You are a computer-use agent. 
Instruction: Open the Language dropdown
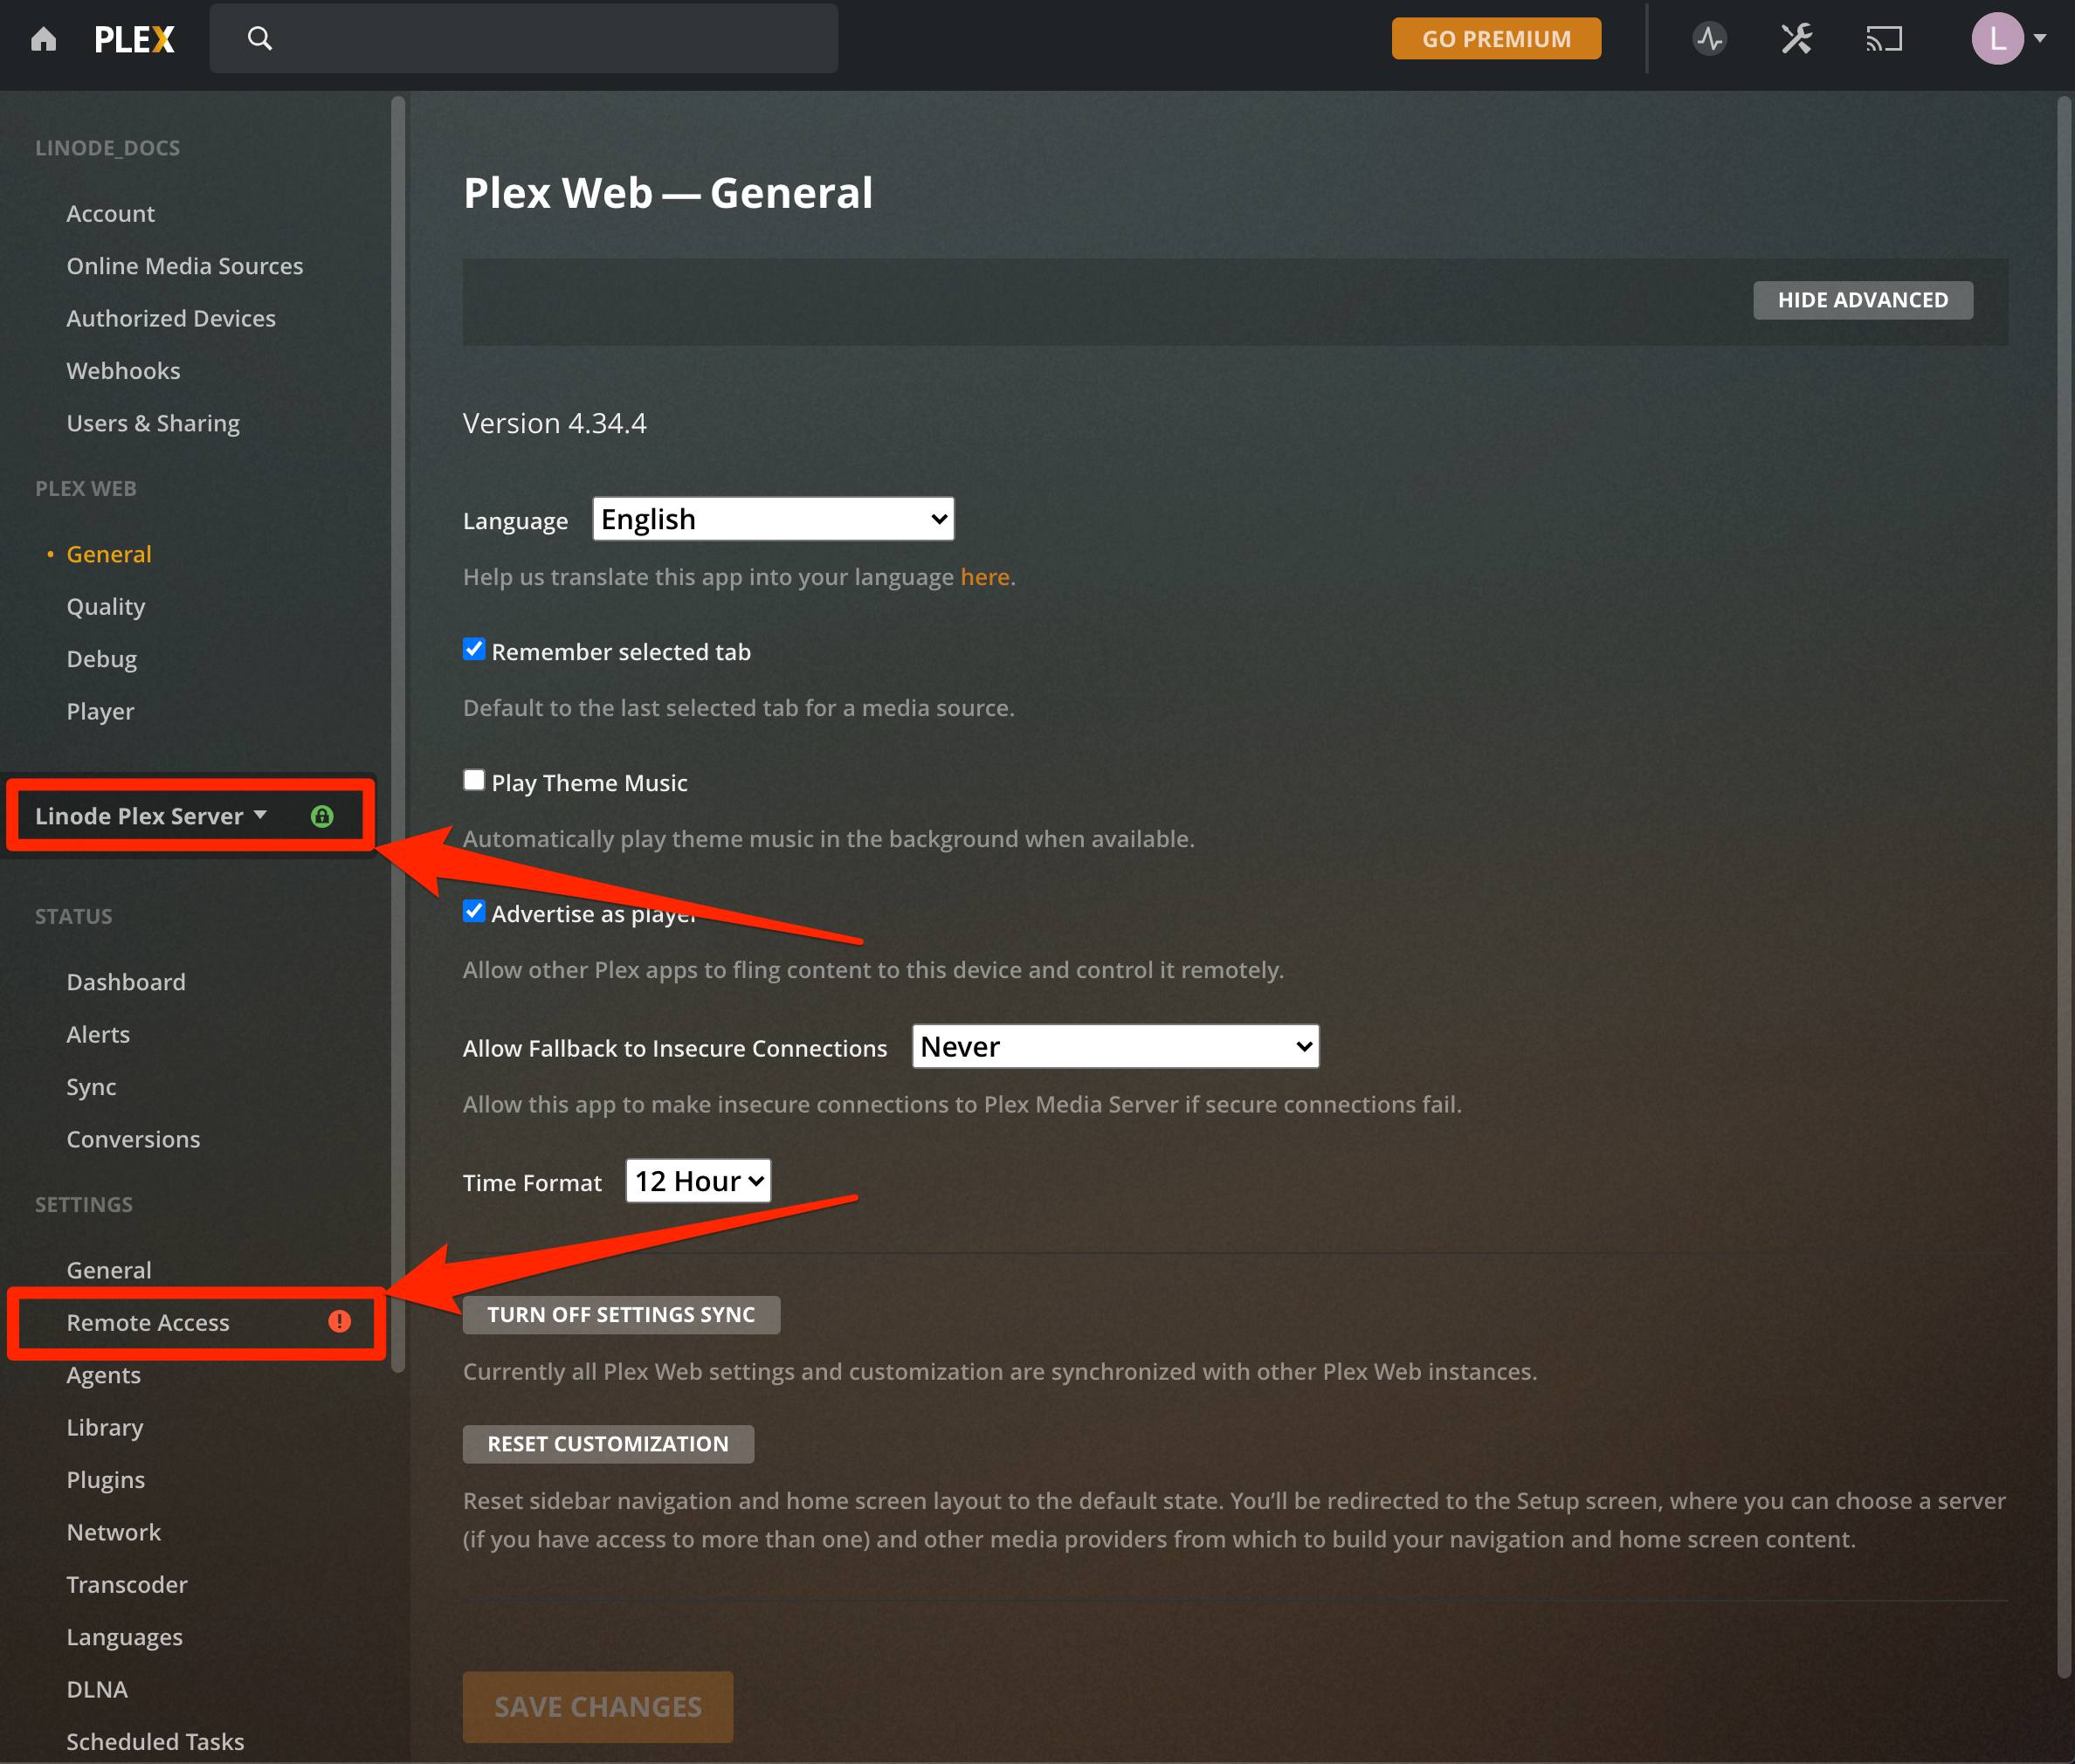(x=771, y=518)
